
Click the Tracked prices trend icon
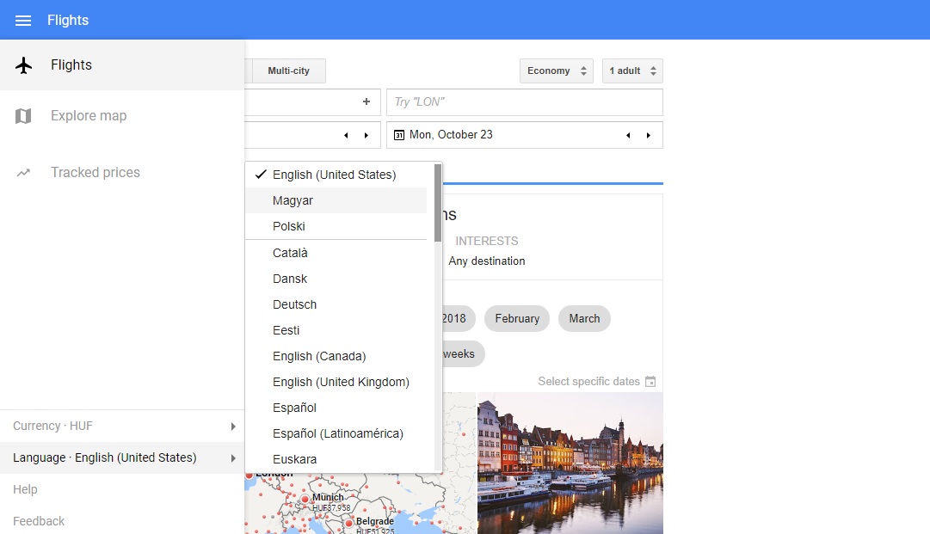pos(24,173)
